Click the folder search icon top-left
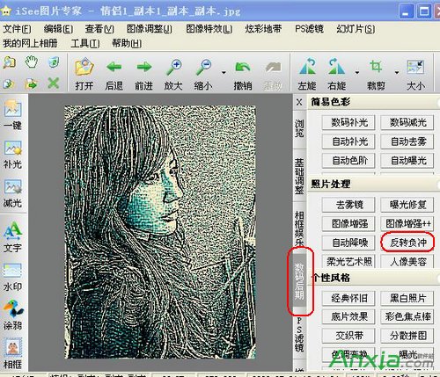Viewport: 440px width, 377px height. 9,62
